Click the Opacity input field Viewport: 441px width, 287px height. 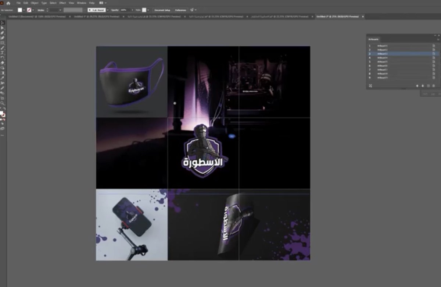pyautogui.click(x=125, y=10)
